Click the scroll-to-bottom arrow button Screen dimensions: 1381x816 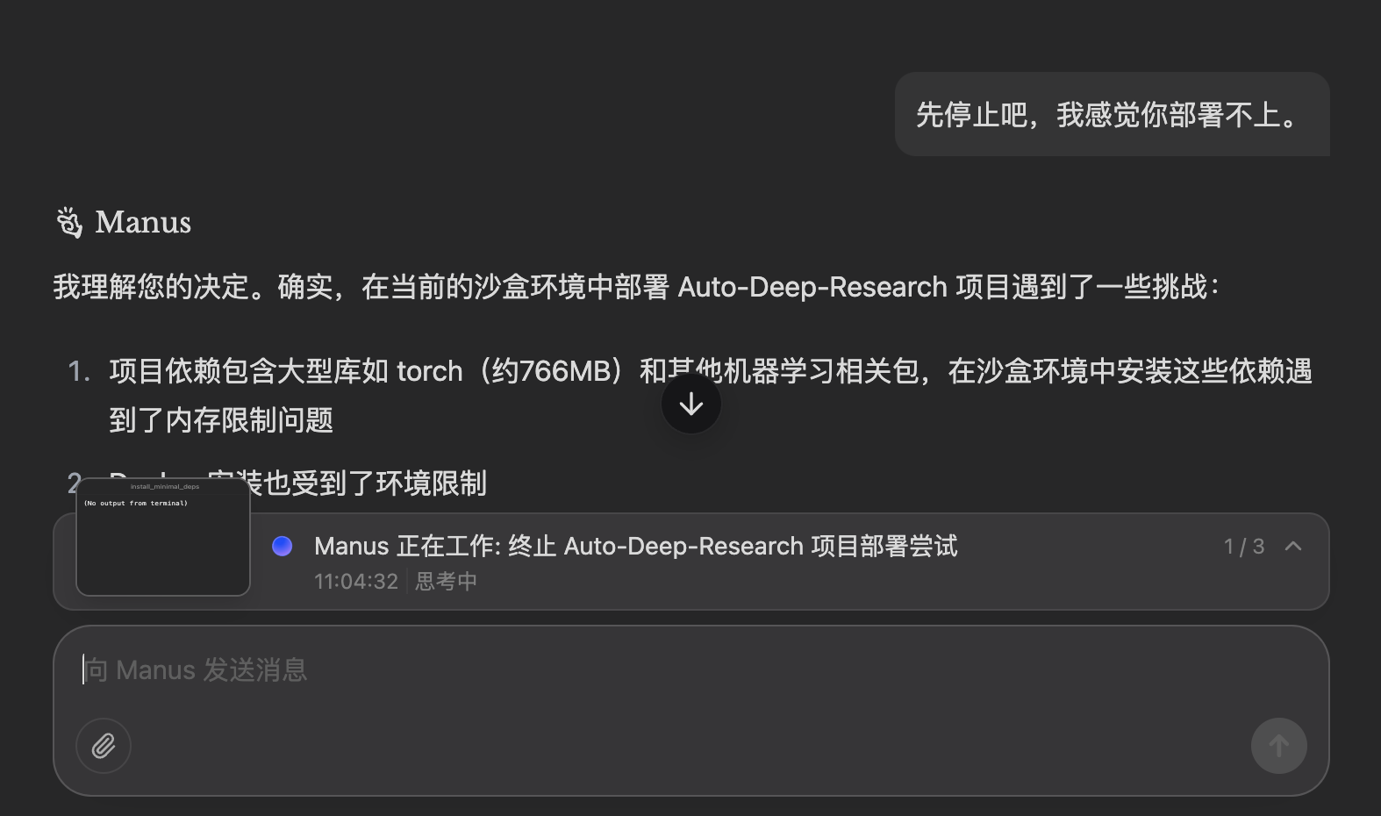pyautogui.click(x=691, y=404)
